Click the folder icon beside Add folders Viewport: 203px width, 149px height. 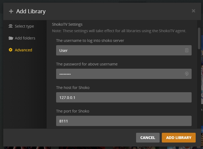11,38
